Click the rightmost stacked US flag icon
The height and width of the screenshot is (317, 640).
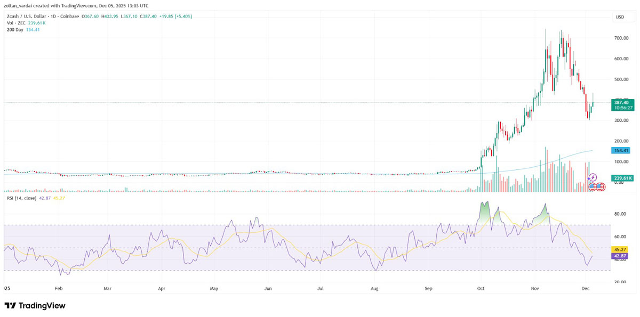point(601,187)
